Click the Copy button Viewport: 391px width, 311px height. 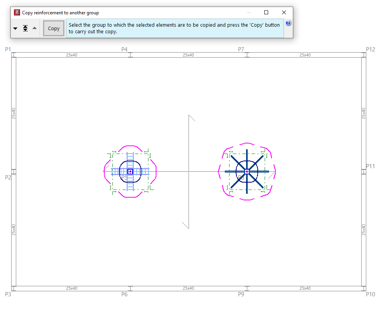click(54, 29)
